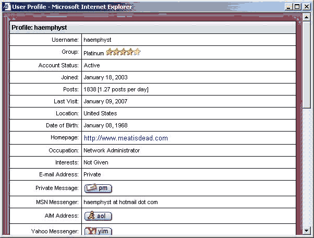Click the e-mail address value 'Private'
This screenshot has width=314, height=238.
pos(92,174)
